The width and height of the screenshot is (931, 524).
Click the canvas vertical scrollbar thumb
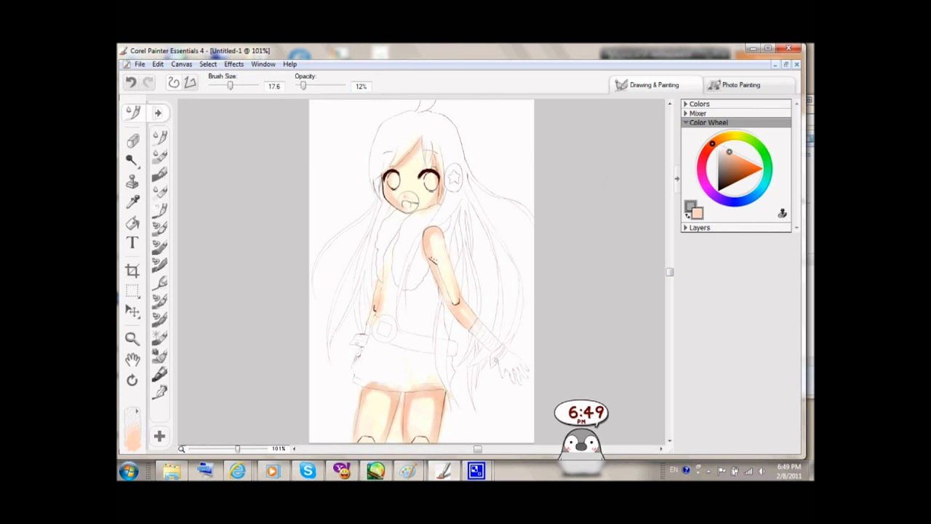669,272
